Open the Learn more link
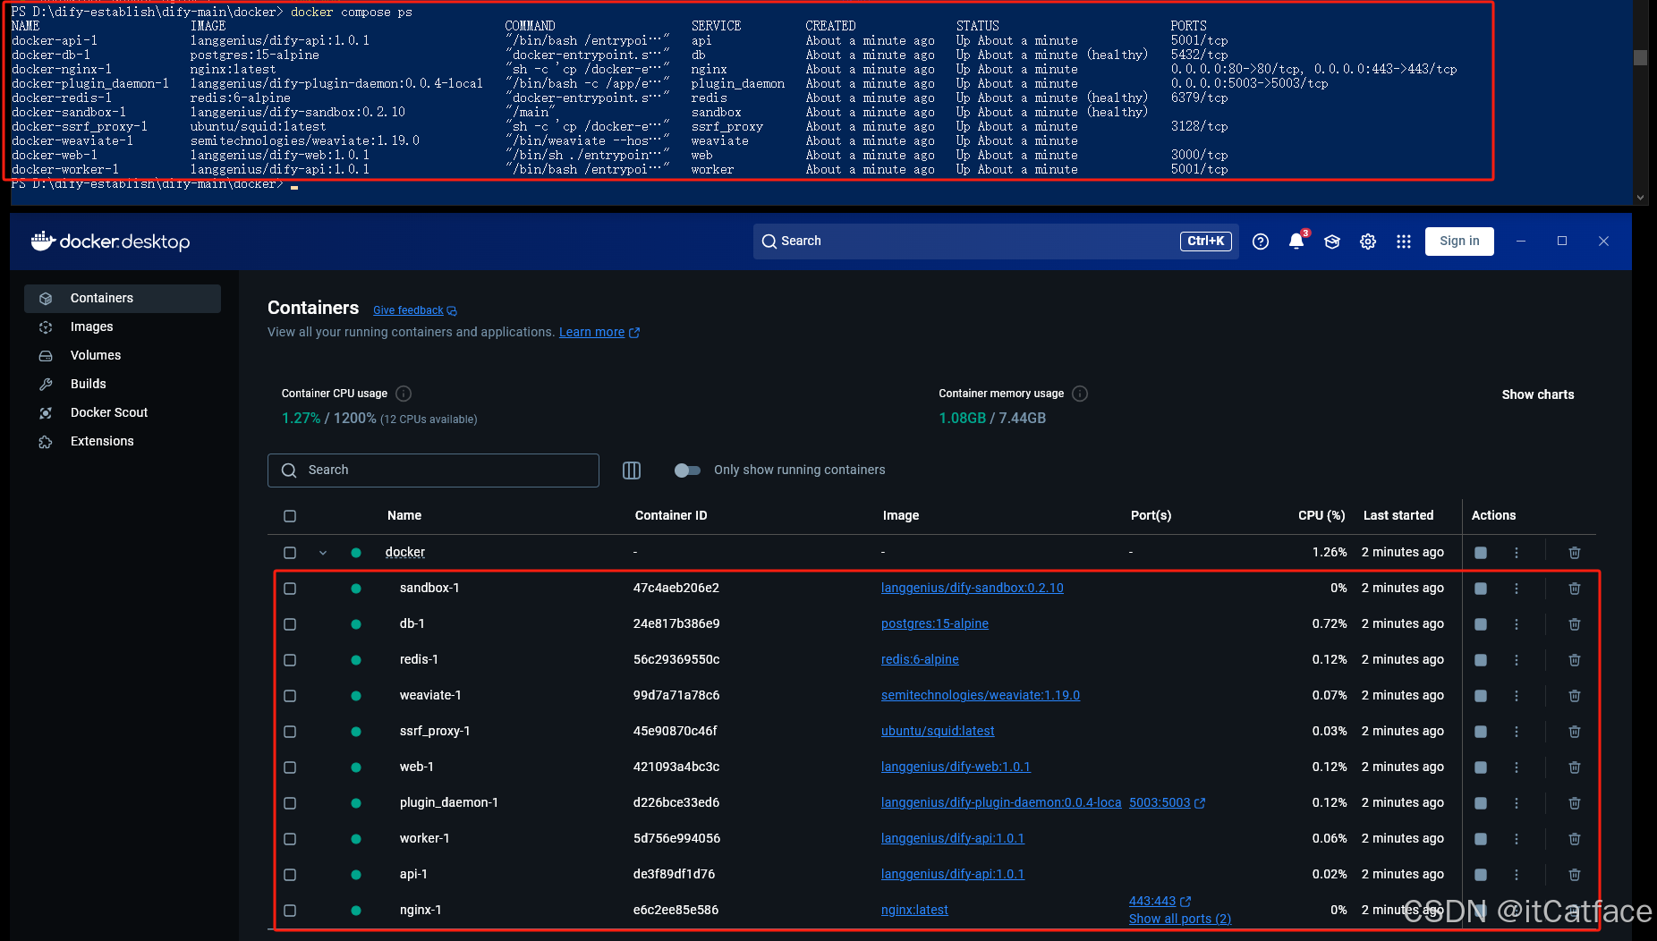 [x=599, y=333]
